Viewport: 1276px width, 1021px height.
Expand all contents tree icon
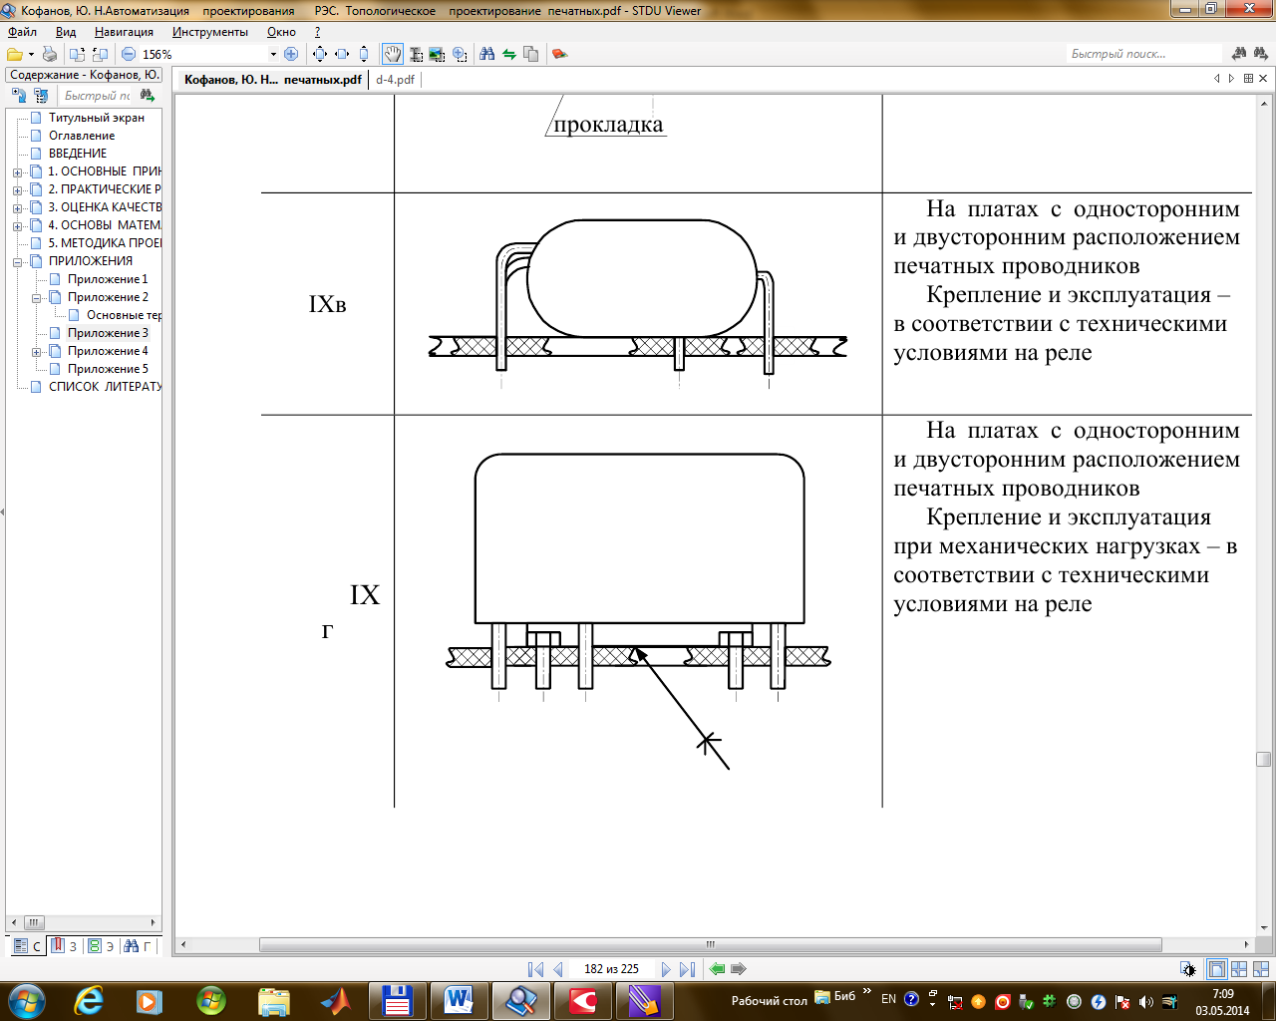[x=19, y=96]
